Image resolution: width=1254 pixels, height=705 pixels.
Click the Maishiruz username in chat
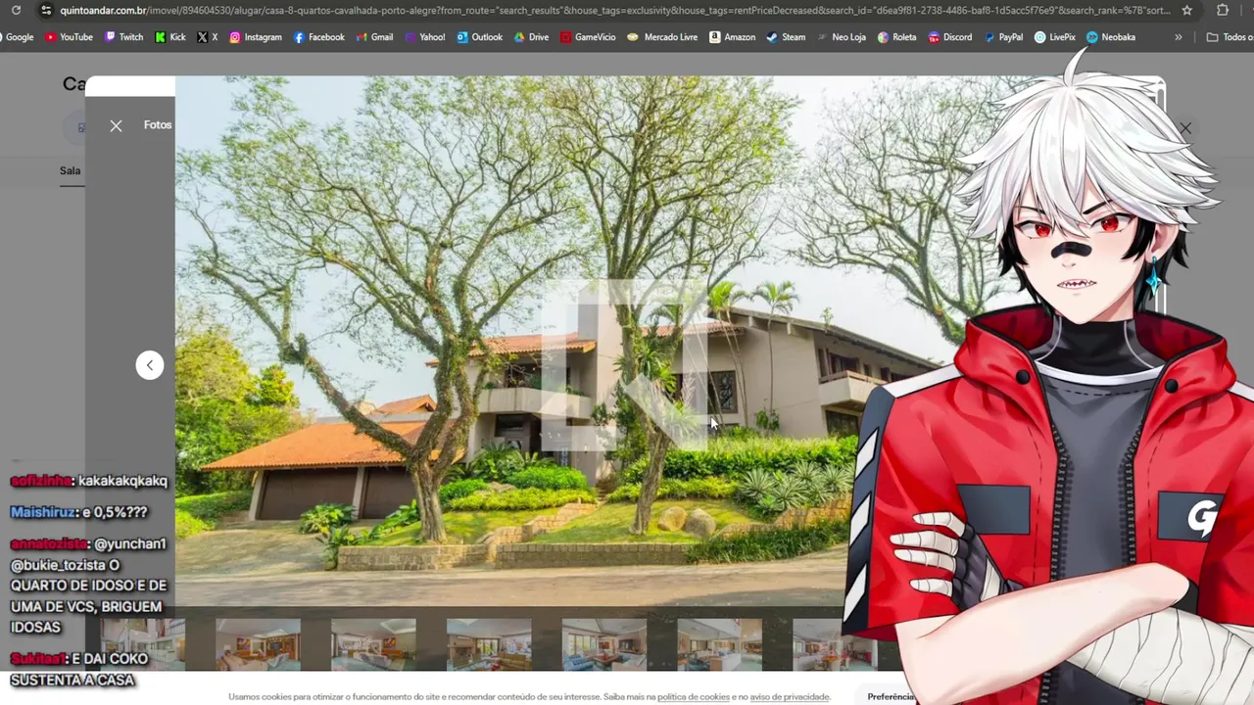click(x=44, y=512)
